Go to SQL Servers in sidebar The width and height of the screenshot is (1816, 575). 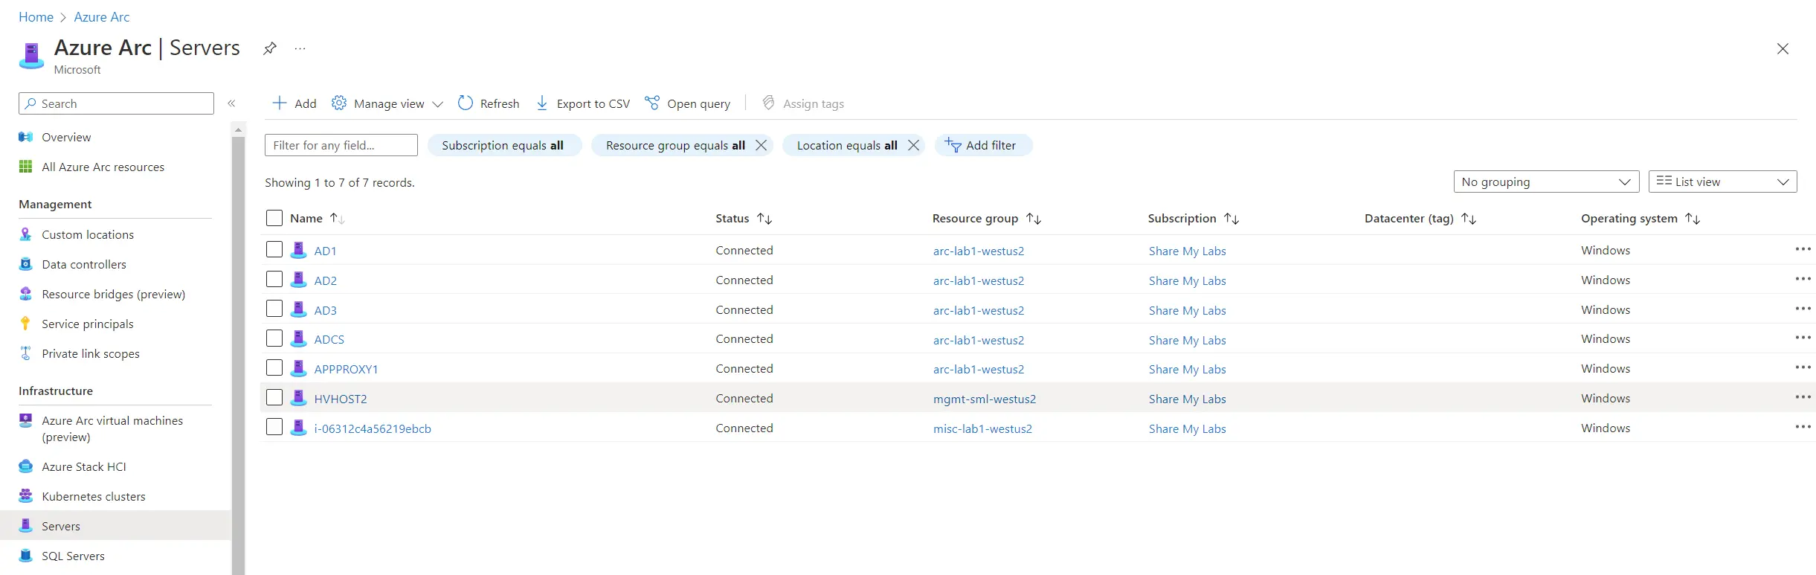[73, 556]
